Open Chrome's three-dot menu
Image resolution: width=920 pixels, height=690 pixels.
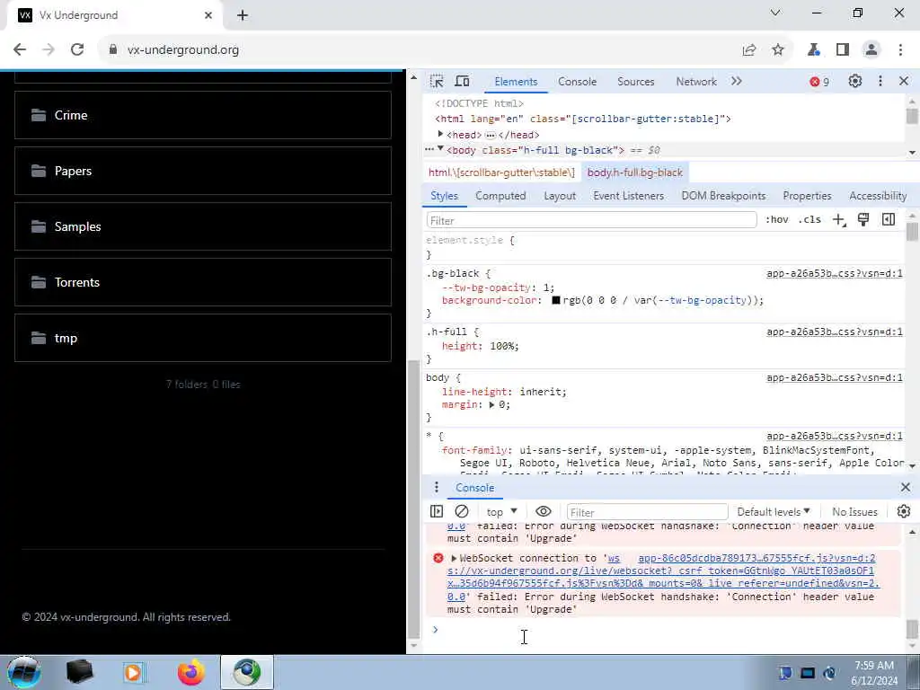tap(900, 50)
